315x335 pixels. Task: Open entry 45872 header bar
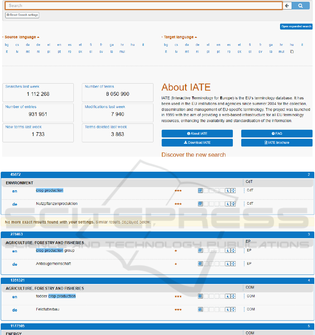(157, 174)
